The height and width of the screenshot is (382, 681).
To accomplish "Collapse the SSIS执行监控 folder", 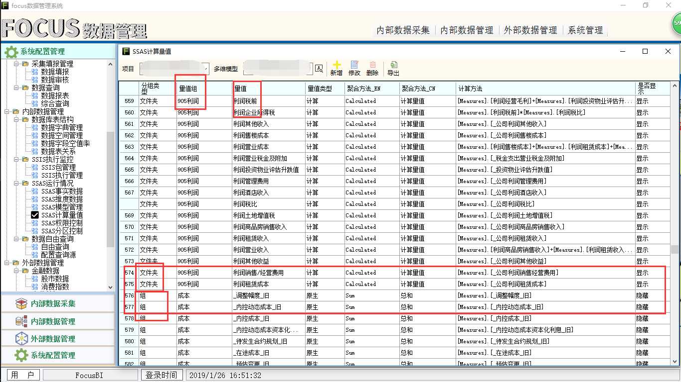I will (x=16, y=159).
